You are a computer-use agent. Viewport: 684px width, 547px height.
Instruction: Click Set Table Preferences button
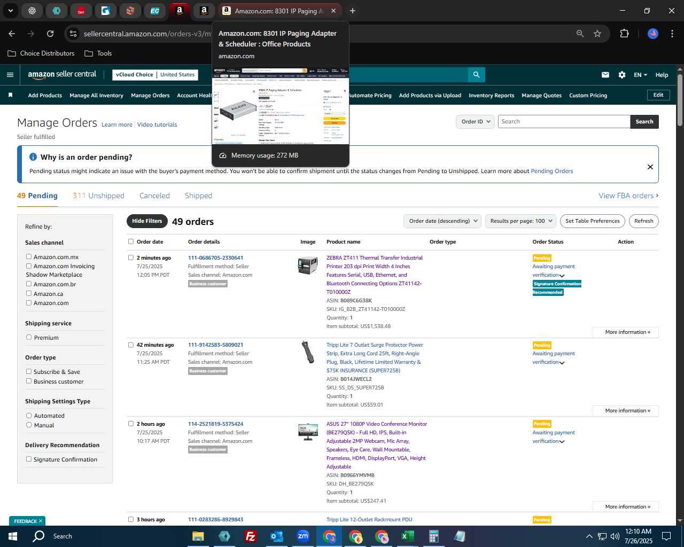pos(593,221)
